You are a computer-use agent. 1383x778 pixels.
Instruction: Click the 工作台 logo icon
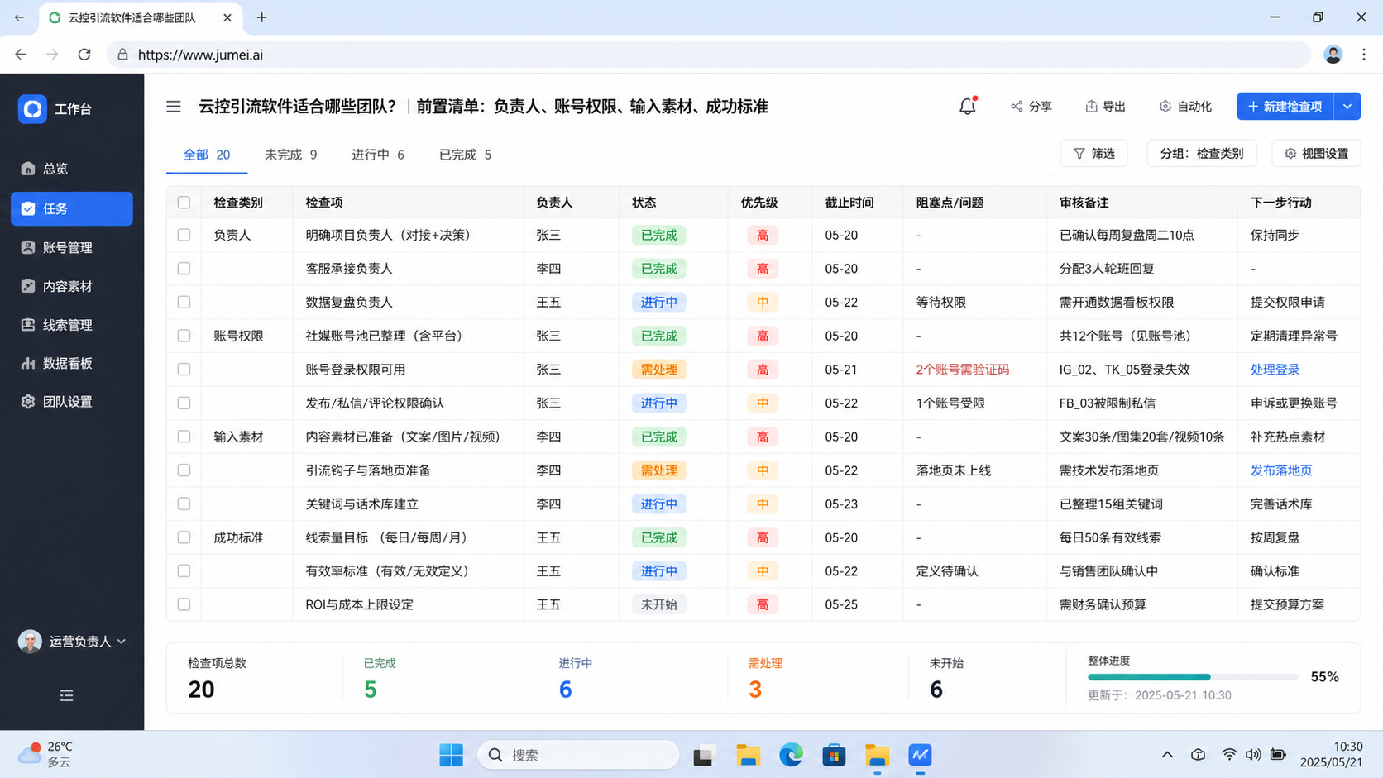pos(32,108)
